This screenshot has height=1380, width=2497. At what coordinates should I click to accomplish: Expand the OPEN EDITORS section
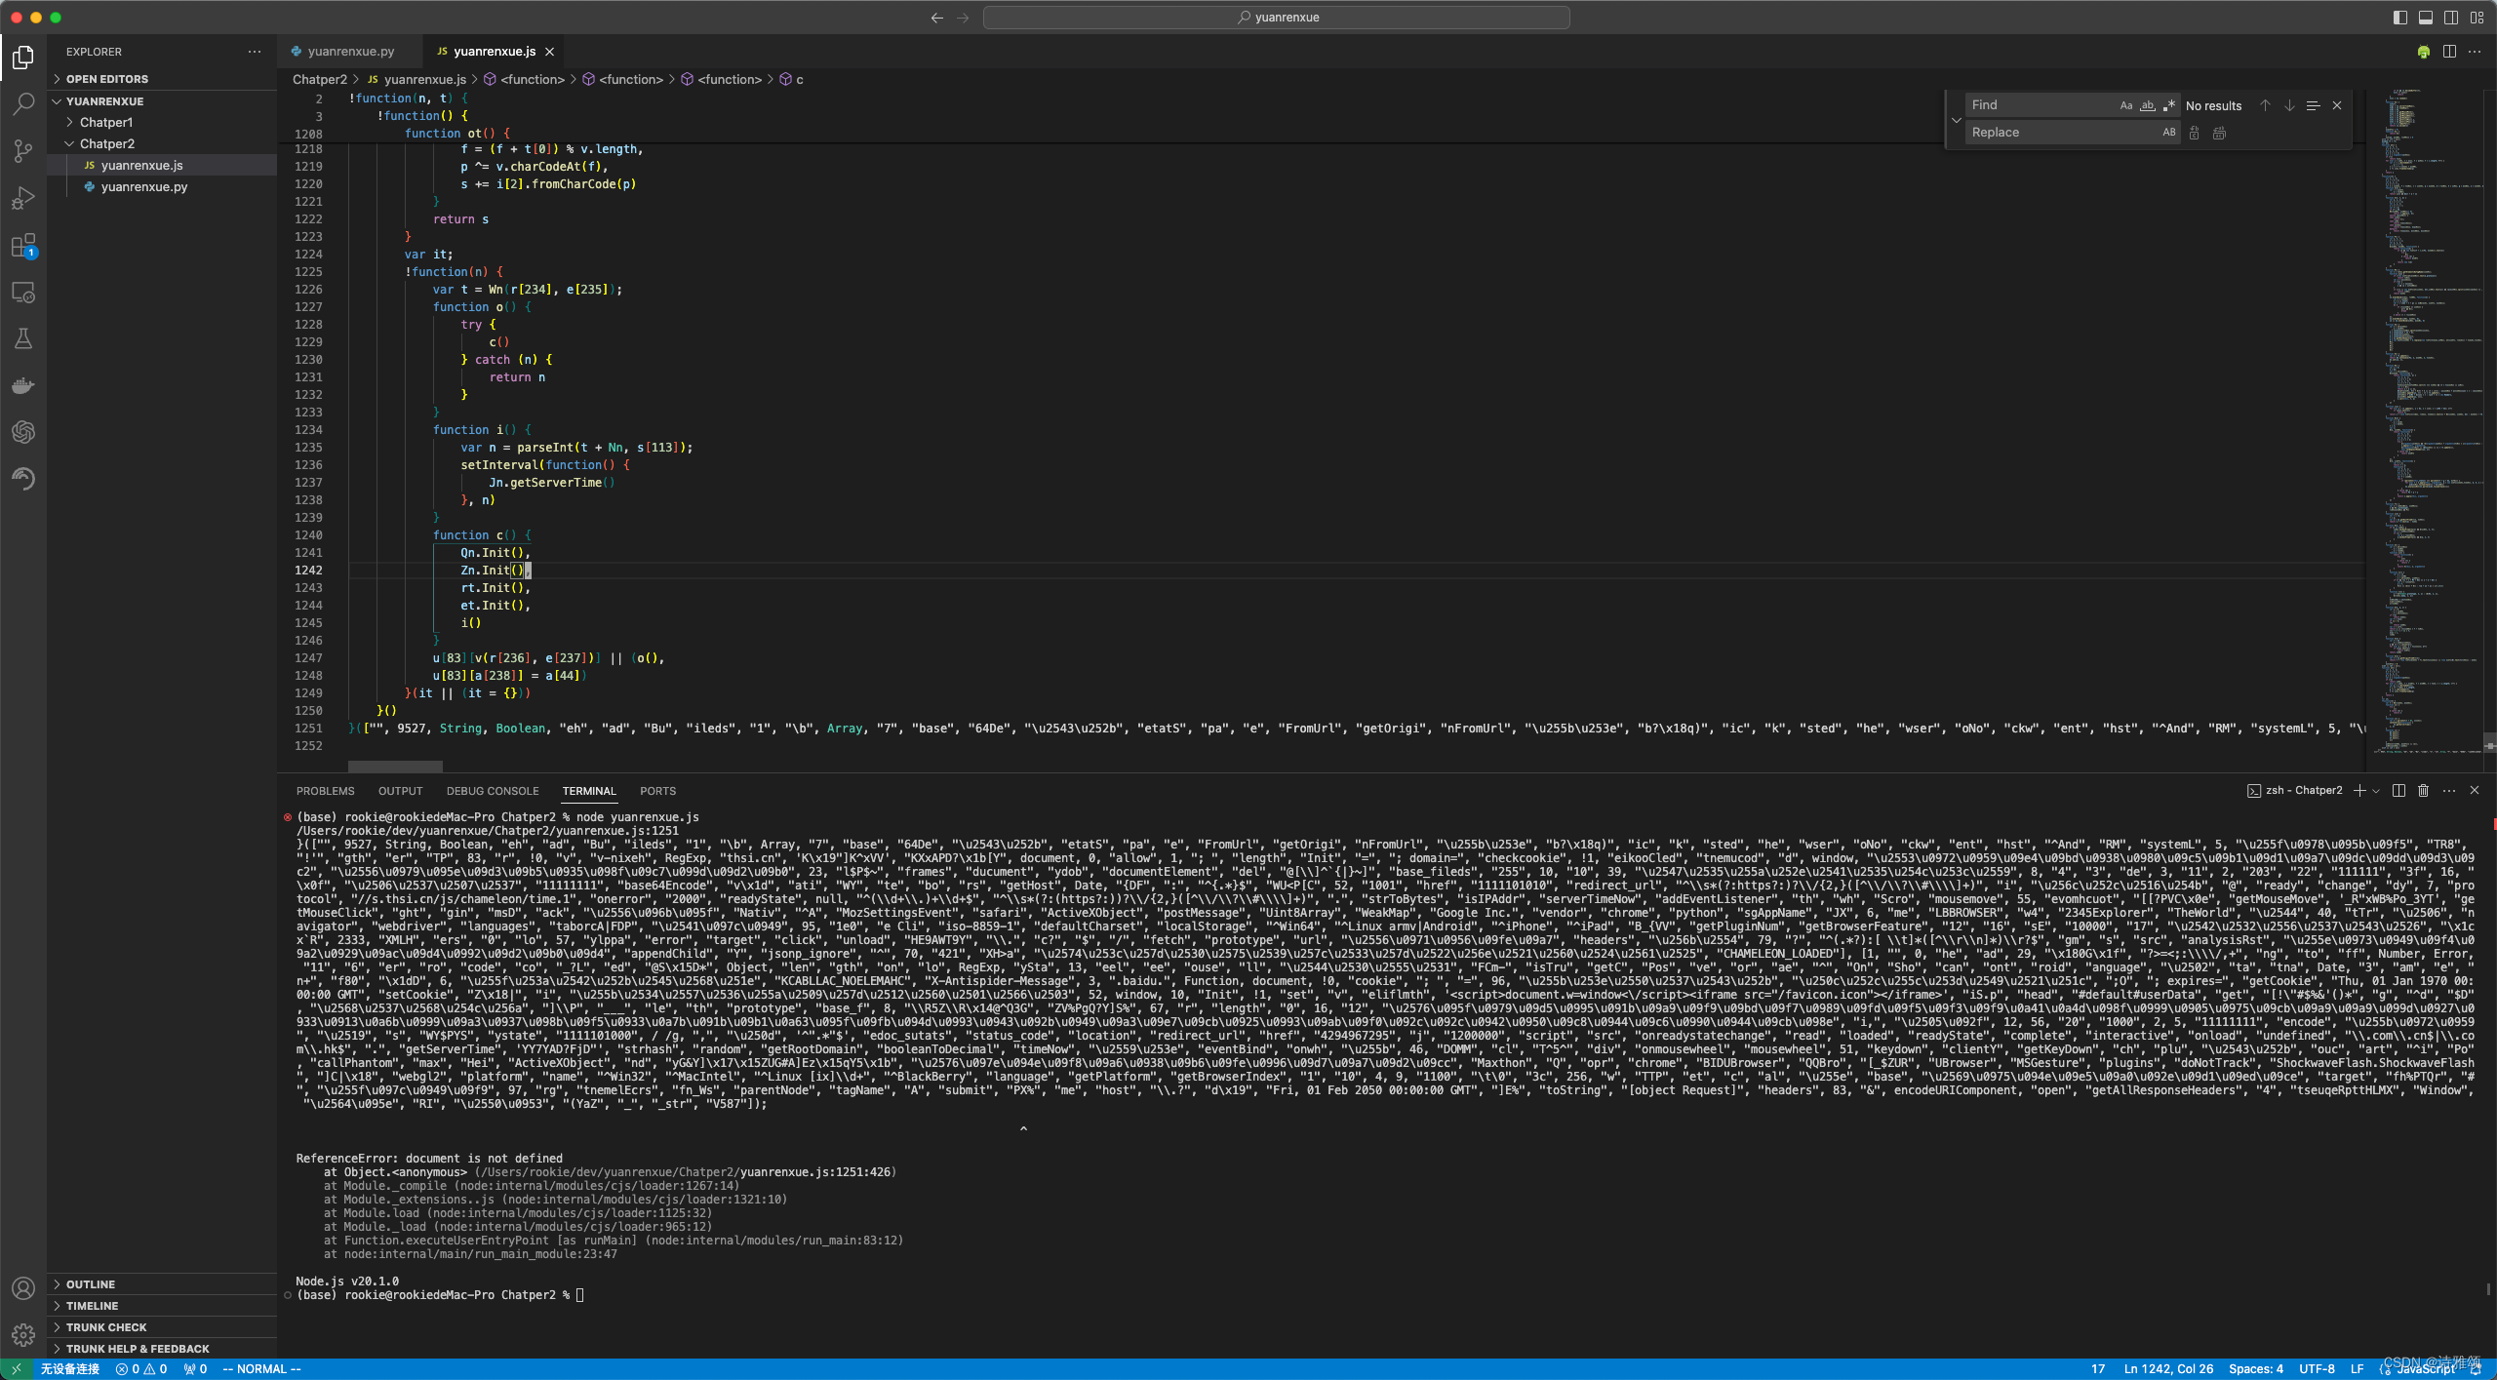click(x=164, y=79)
